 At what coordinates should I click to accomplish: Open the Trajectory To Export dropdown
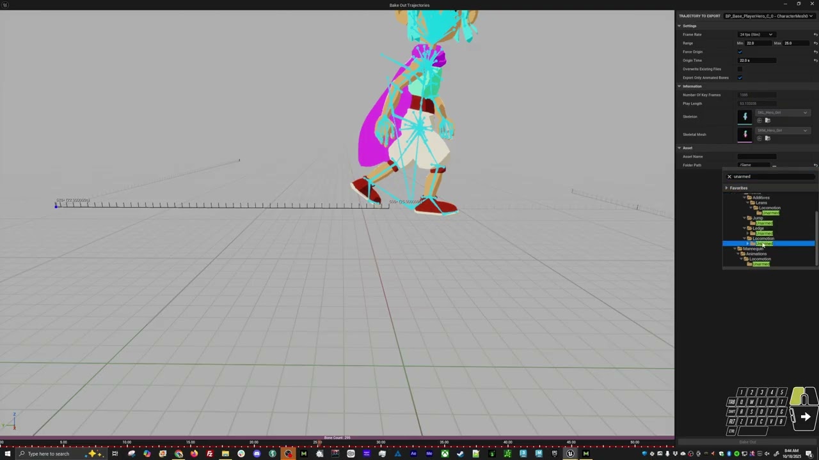(x=770, y=16)
